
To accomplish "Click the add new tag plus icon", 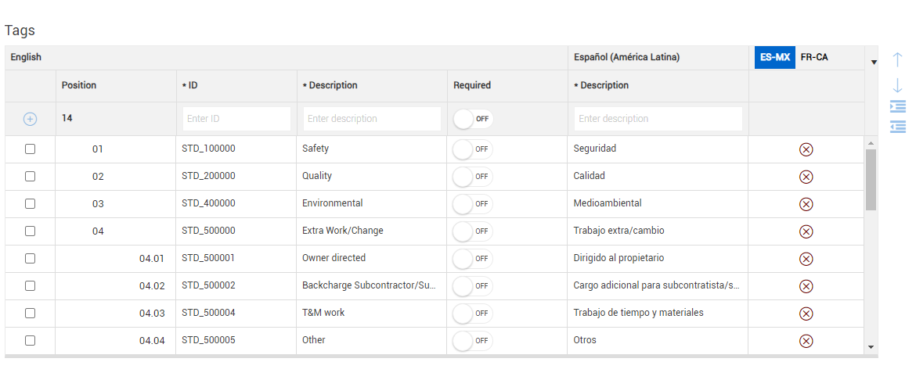I will (x=30, y=119).
